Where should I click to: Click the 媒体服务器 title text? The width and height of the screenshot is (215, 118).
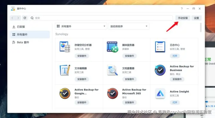(x=128, y=45)
